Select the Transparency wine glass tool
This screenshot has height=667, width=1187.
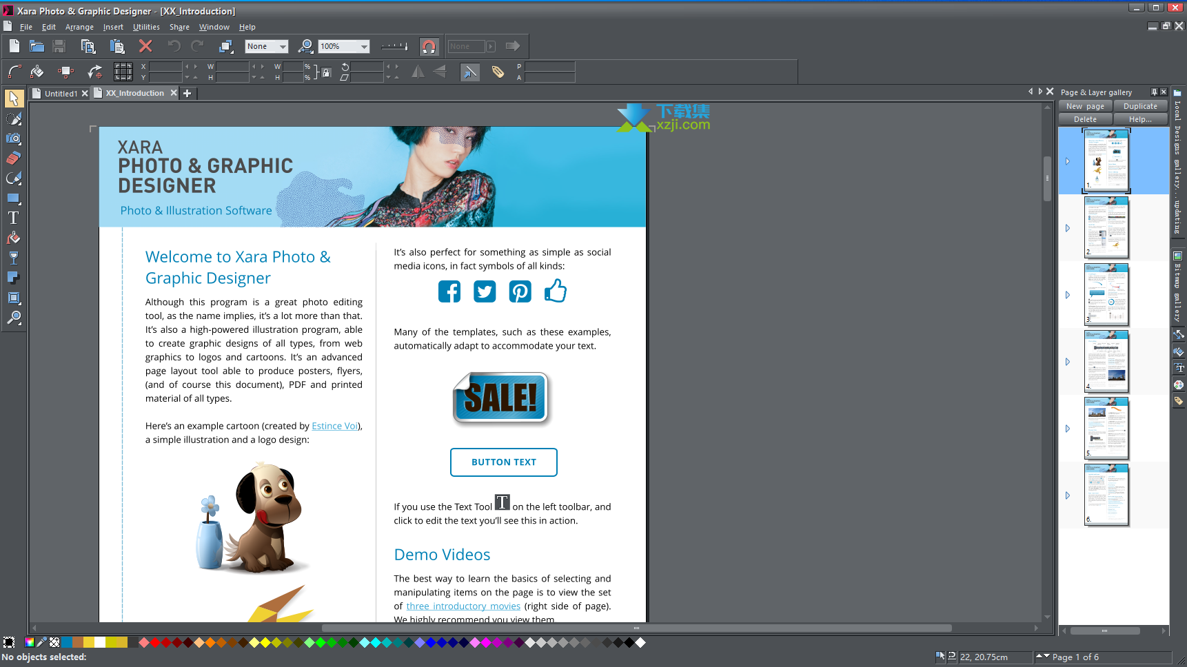pos(13,258)
